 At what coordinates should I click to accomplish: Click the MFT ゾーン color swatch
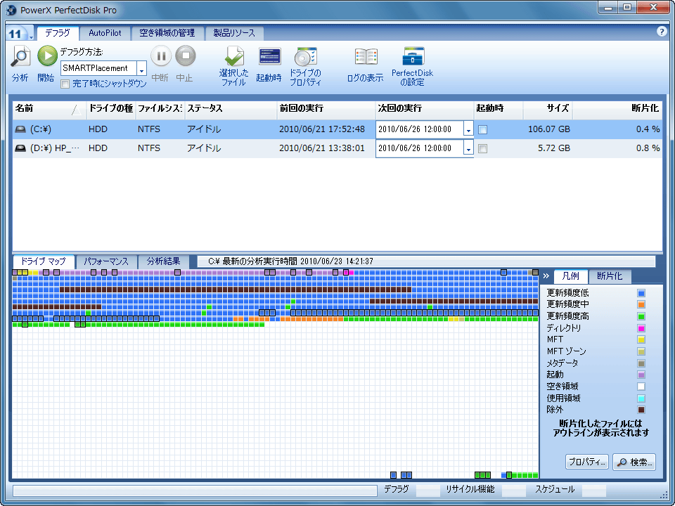point(641,351)
